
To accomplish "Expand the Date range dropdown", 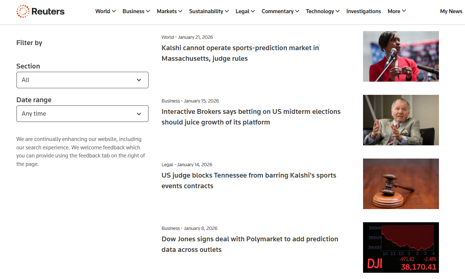I will pos(82,114).
